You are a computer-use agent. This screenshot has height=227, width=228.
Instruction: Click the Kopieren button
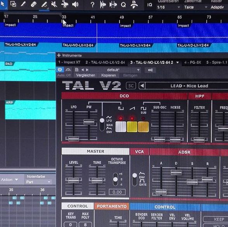pos(109,75)
